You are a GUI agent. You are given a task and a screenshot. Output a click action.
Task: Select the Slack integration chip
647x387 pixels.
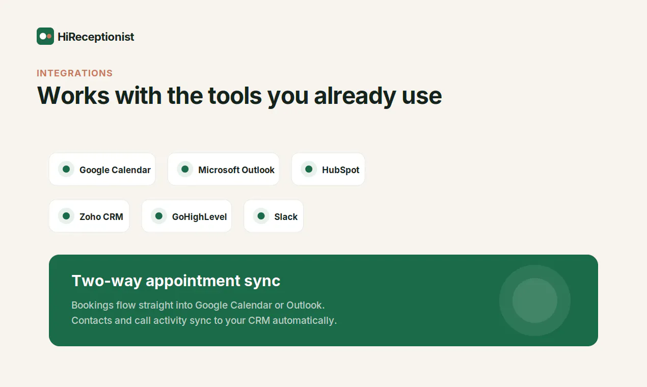[274, 216]
